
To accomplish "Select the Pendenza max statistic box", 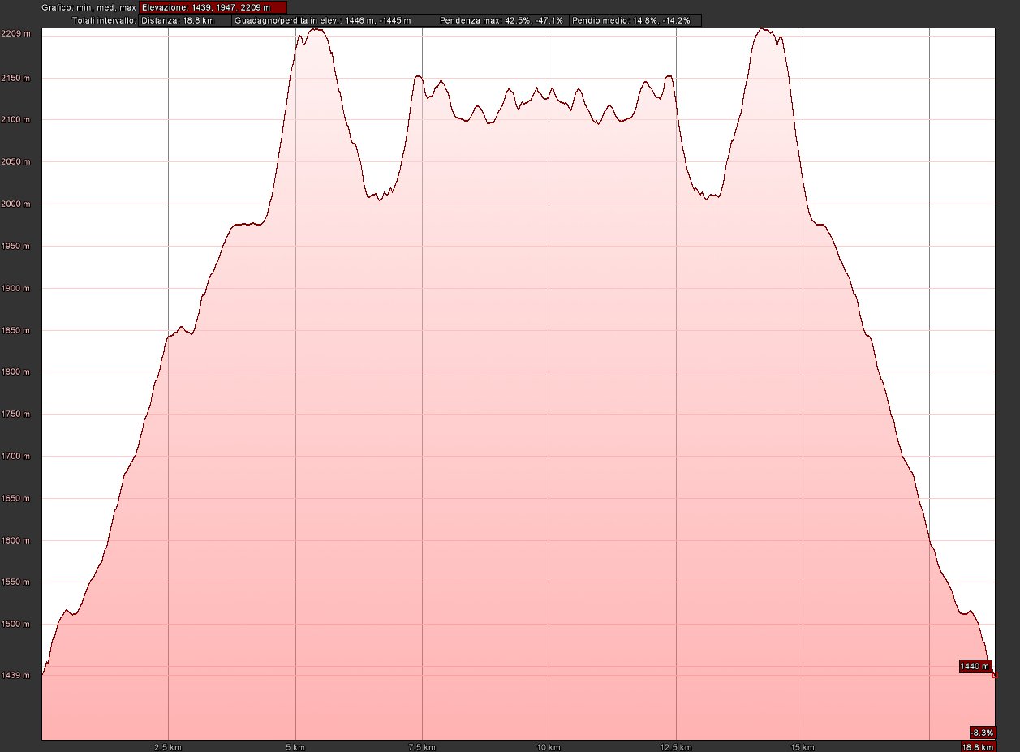I will click(501, 20).
